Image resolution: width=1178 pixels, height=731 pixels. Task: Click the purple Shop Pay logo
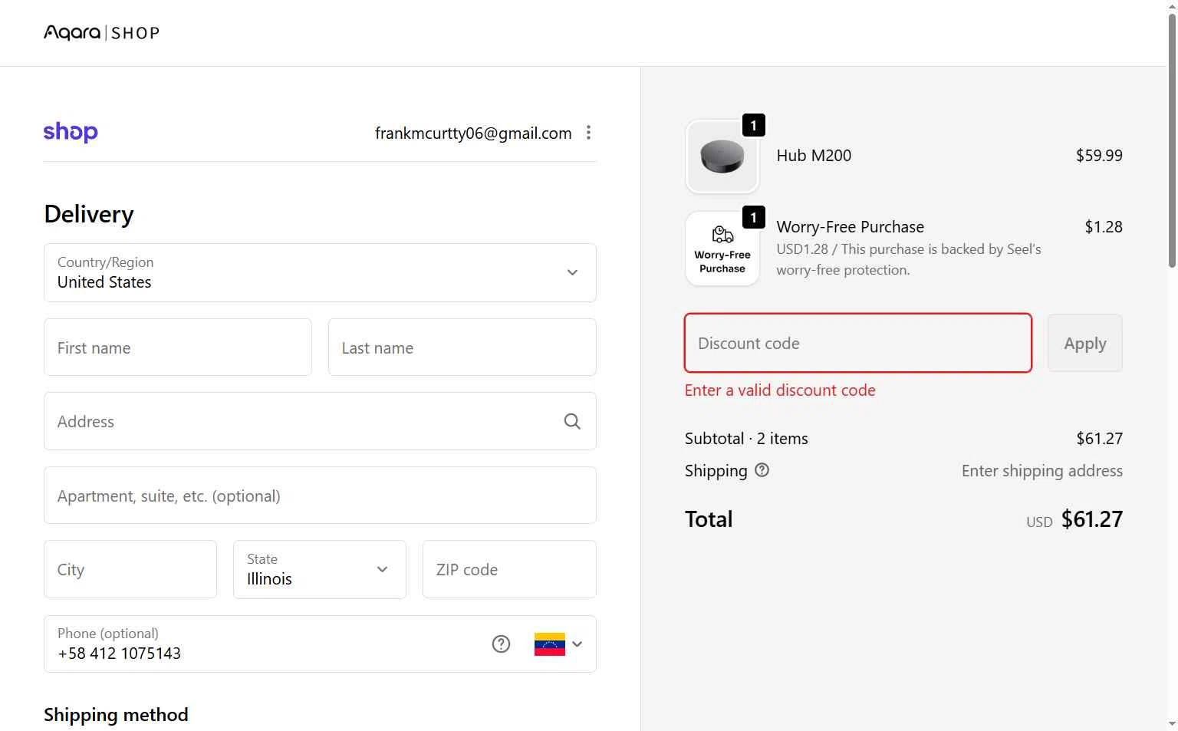click(x=71, y=132)
